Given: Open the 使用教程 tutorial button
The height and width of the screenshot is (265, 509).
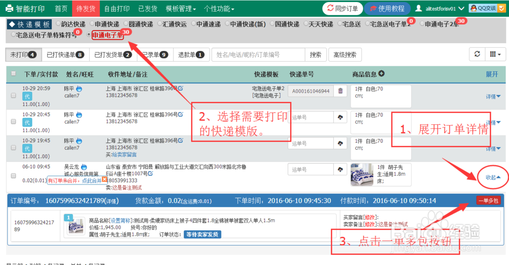Looking at the screenshot, I should point(387,9).
